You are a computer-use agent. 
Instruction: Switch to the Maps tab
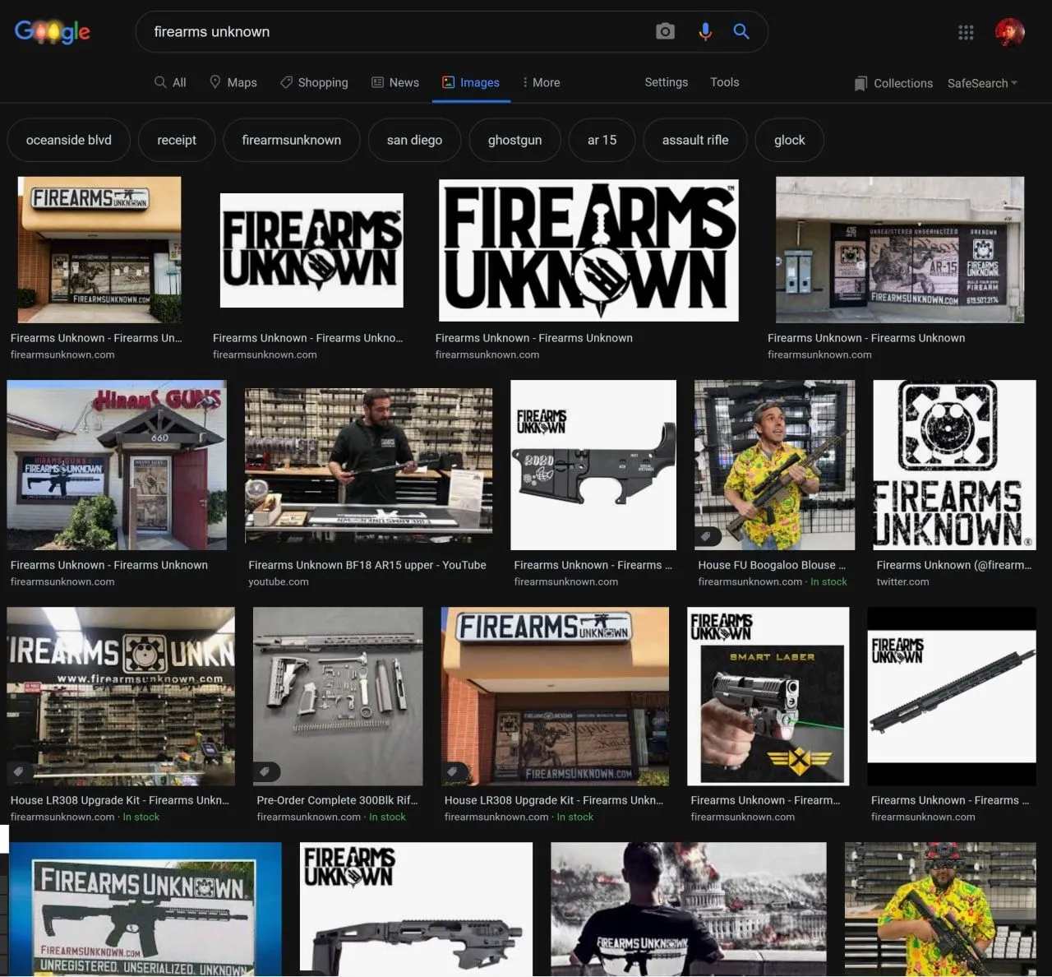233,82
